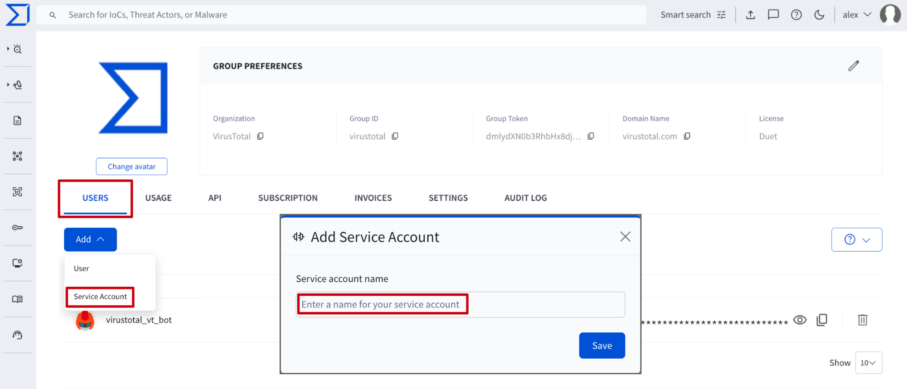Focus the service account name field

pos(460,305)
